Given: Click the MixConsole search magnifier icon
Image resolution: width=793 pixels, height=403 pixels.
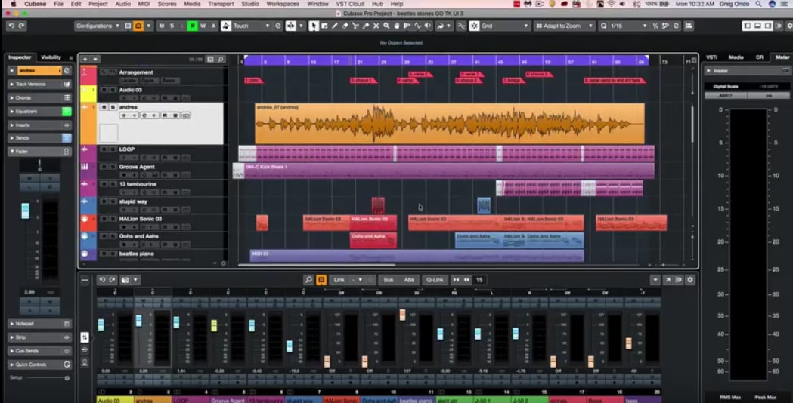Looking at the screenshot, I should (x=308, y=280).
